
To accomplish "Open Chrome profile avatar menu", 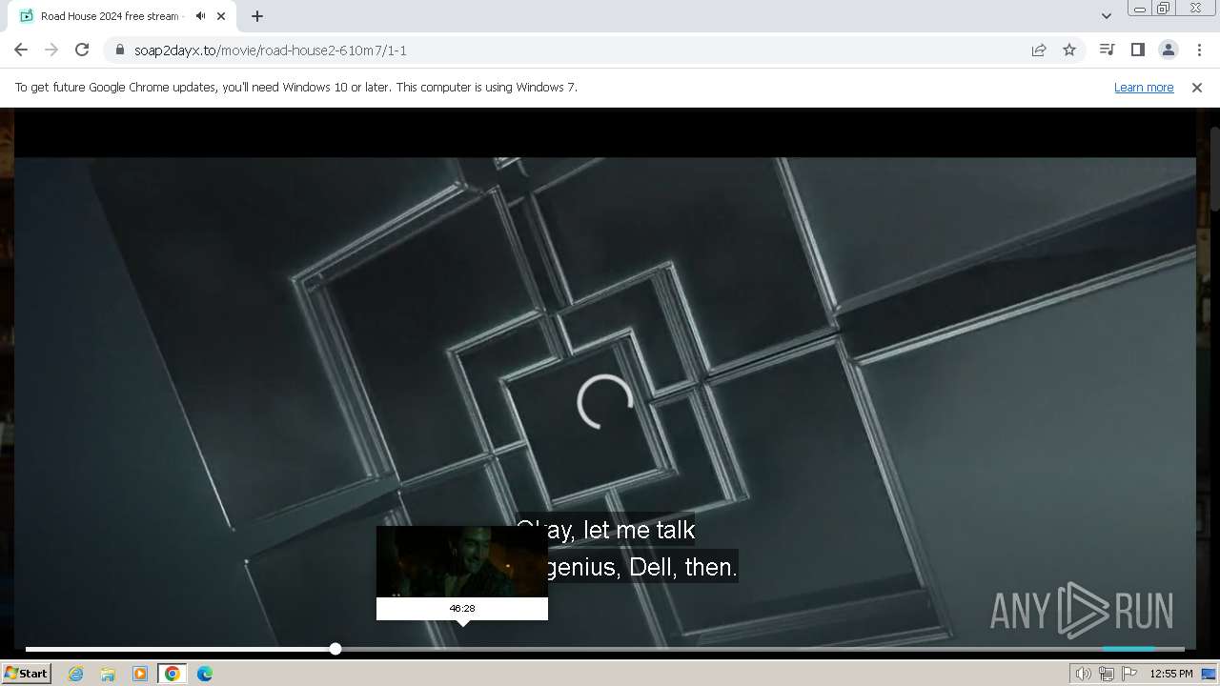I will [x=1168, y=50].
